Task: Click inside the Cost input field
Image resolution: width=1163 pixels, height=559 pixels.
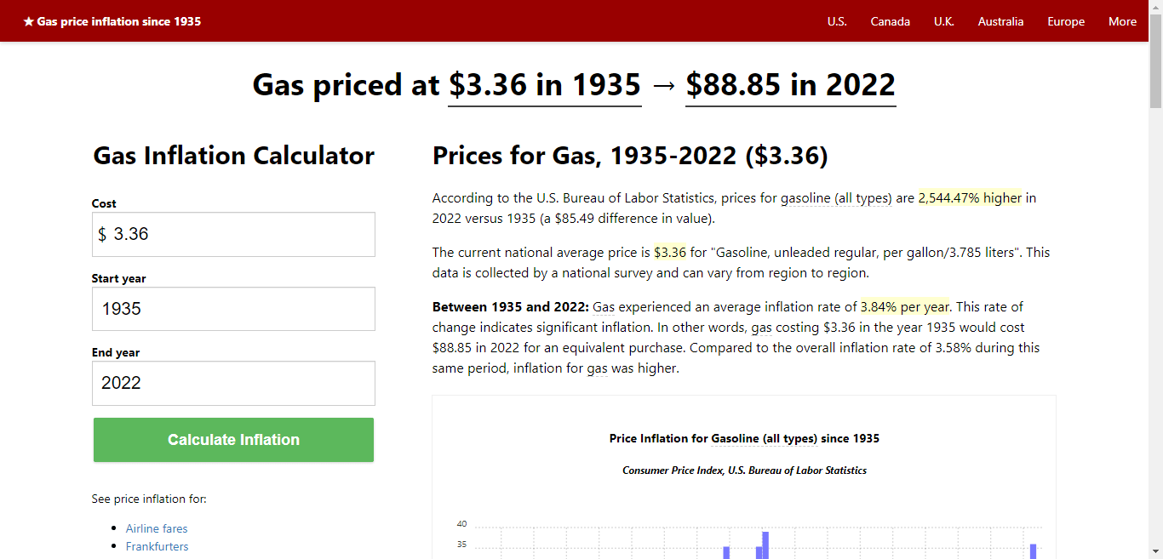Action: point(233,233)
